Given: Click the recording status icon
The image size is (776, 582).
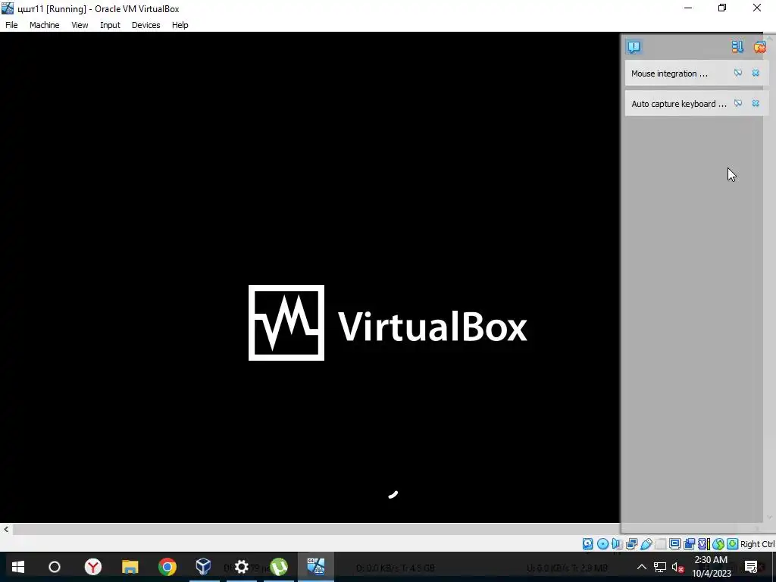Looking at the screenshot, I should point(689,544).
